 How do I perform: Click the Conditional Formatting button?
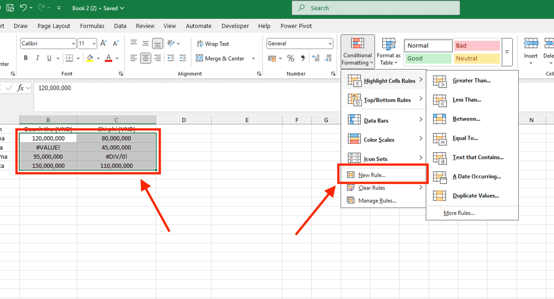click(358, 52)
